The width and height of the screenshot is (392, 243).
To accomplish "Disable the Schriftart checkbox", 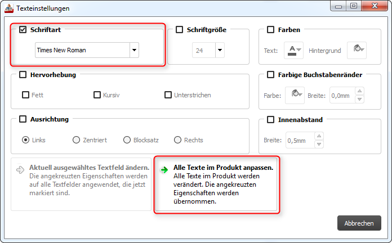I will point(23,30).
